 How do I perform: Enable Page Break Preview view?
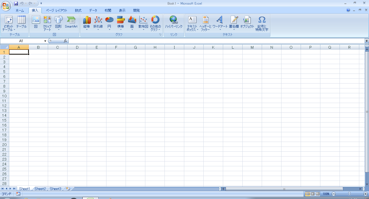coord(318,194)
